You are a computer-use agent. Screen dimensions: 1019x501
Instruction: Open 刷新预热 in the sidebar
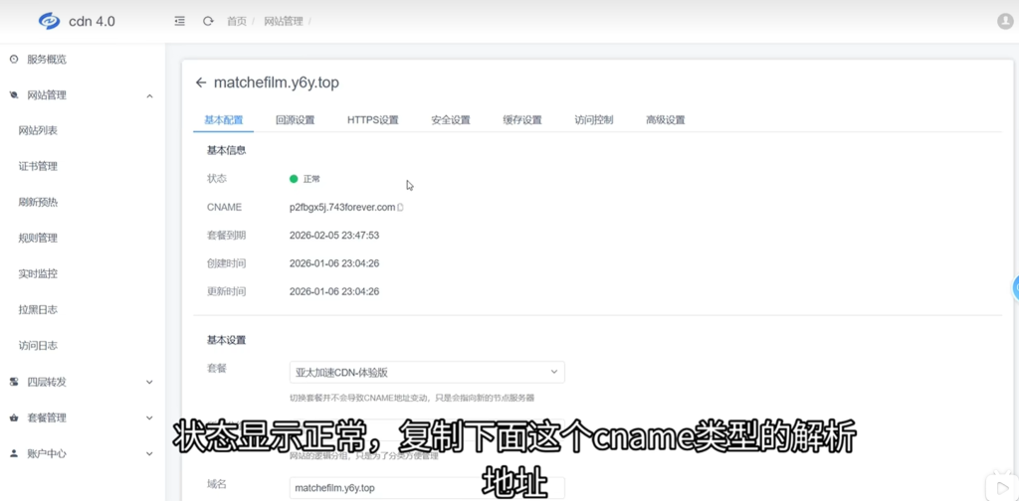point(39,203)
